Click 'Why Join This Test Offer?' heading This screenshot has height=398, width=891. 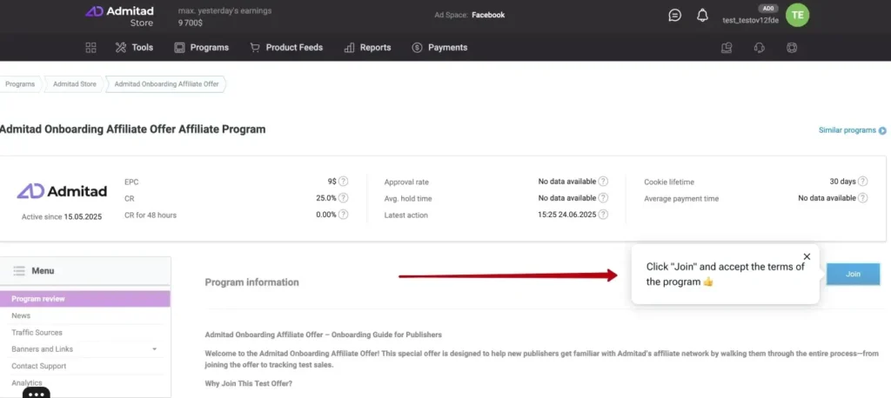(x=248, y=384)
